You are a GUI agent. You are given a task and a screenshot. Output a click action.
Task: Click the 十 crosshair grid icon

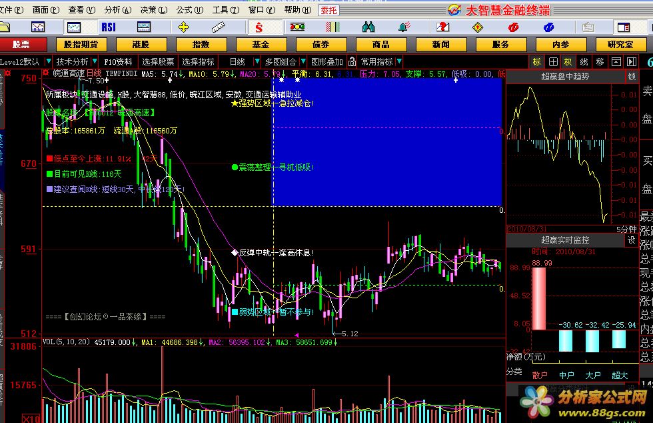[x=553, y=62]
